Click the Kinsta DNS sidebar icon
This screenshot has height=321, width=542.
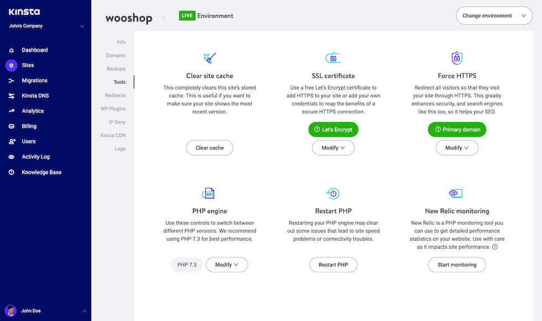(x=12, y=95)
